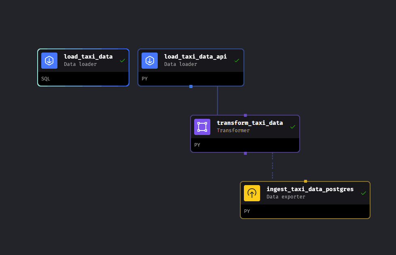Click green checkmark on transform_taxi_data block

[x=293, y=127]
